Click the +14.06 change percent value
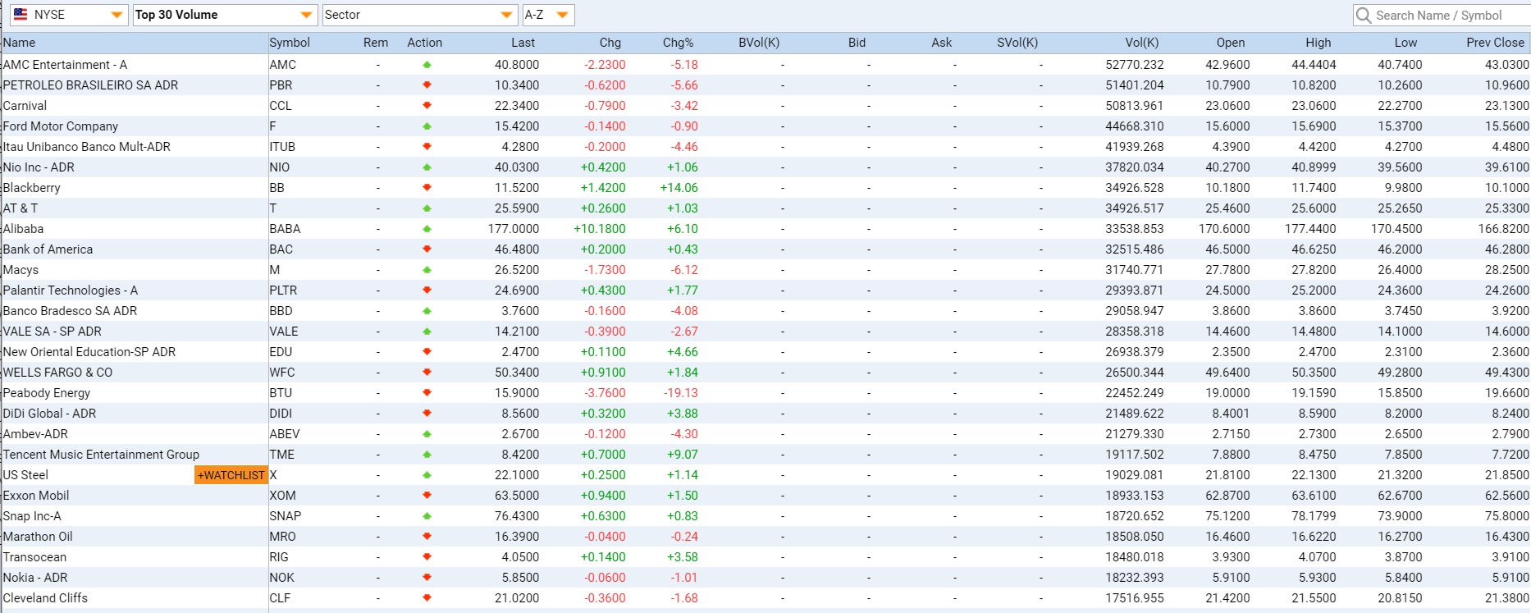 click(679, 188)
